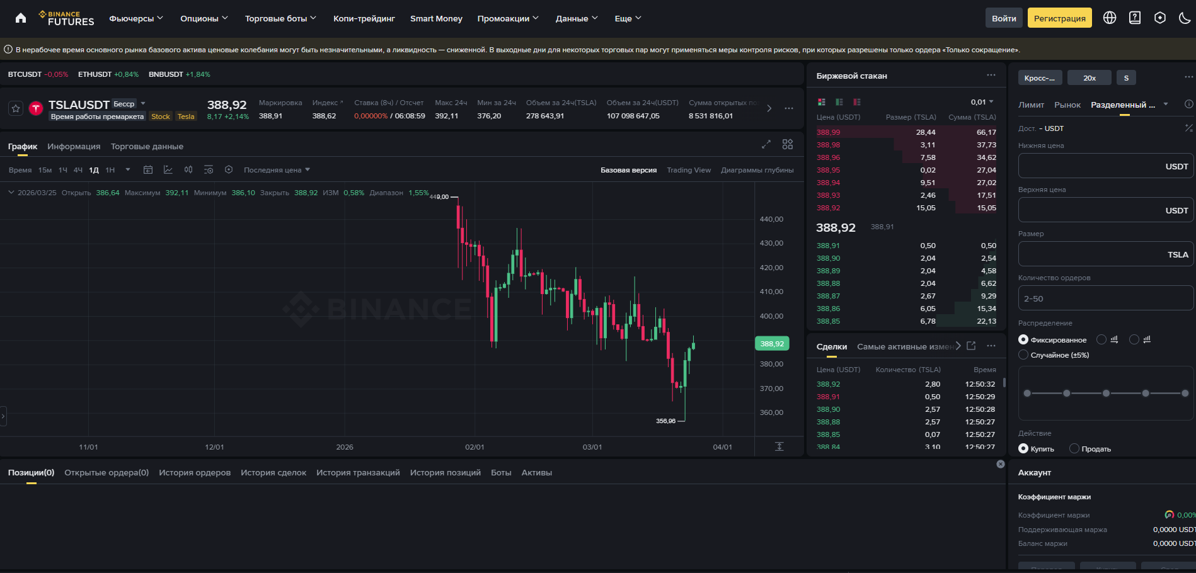
Task: Expand the chart to full screen via arrow icon
Action: pyautogui.click(x=766, y=144)
